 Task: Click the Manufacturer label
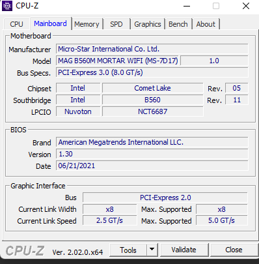[x=30, y=50]
